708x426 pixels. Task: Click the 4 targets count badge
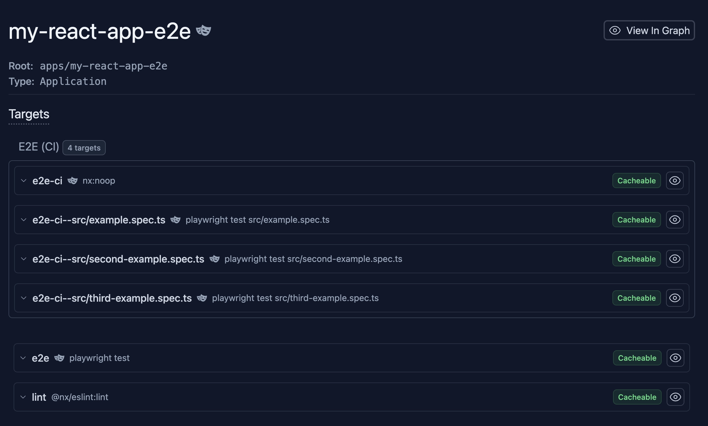[84, 148]
